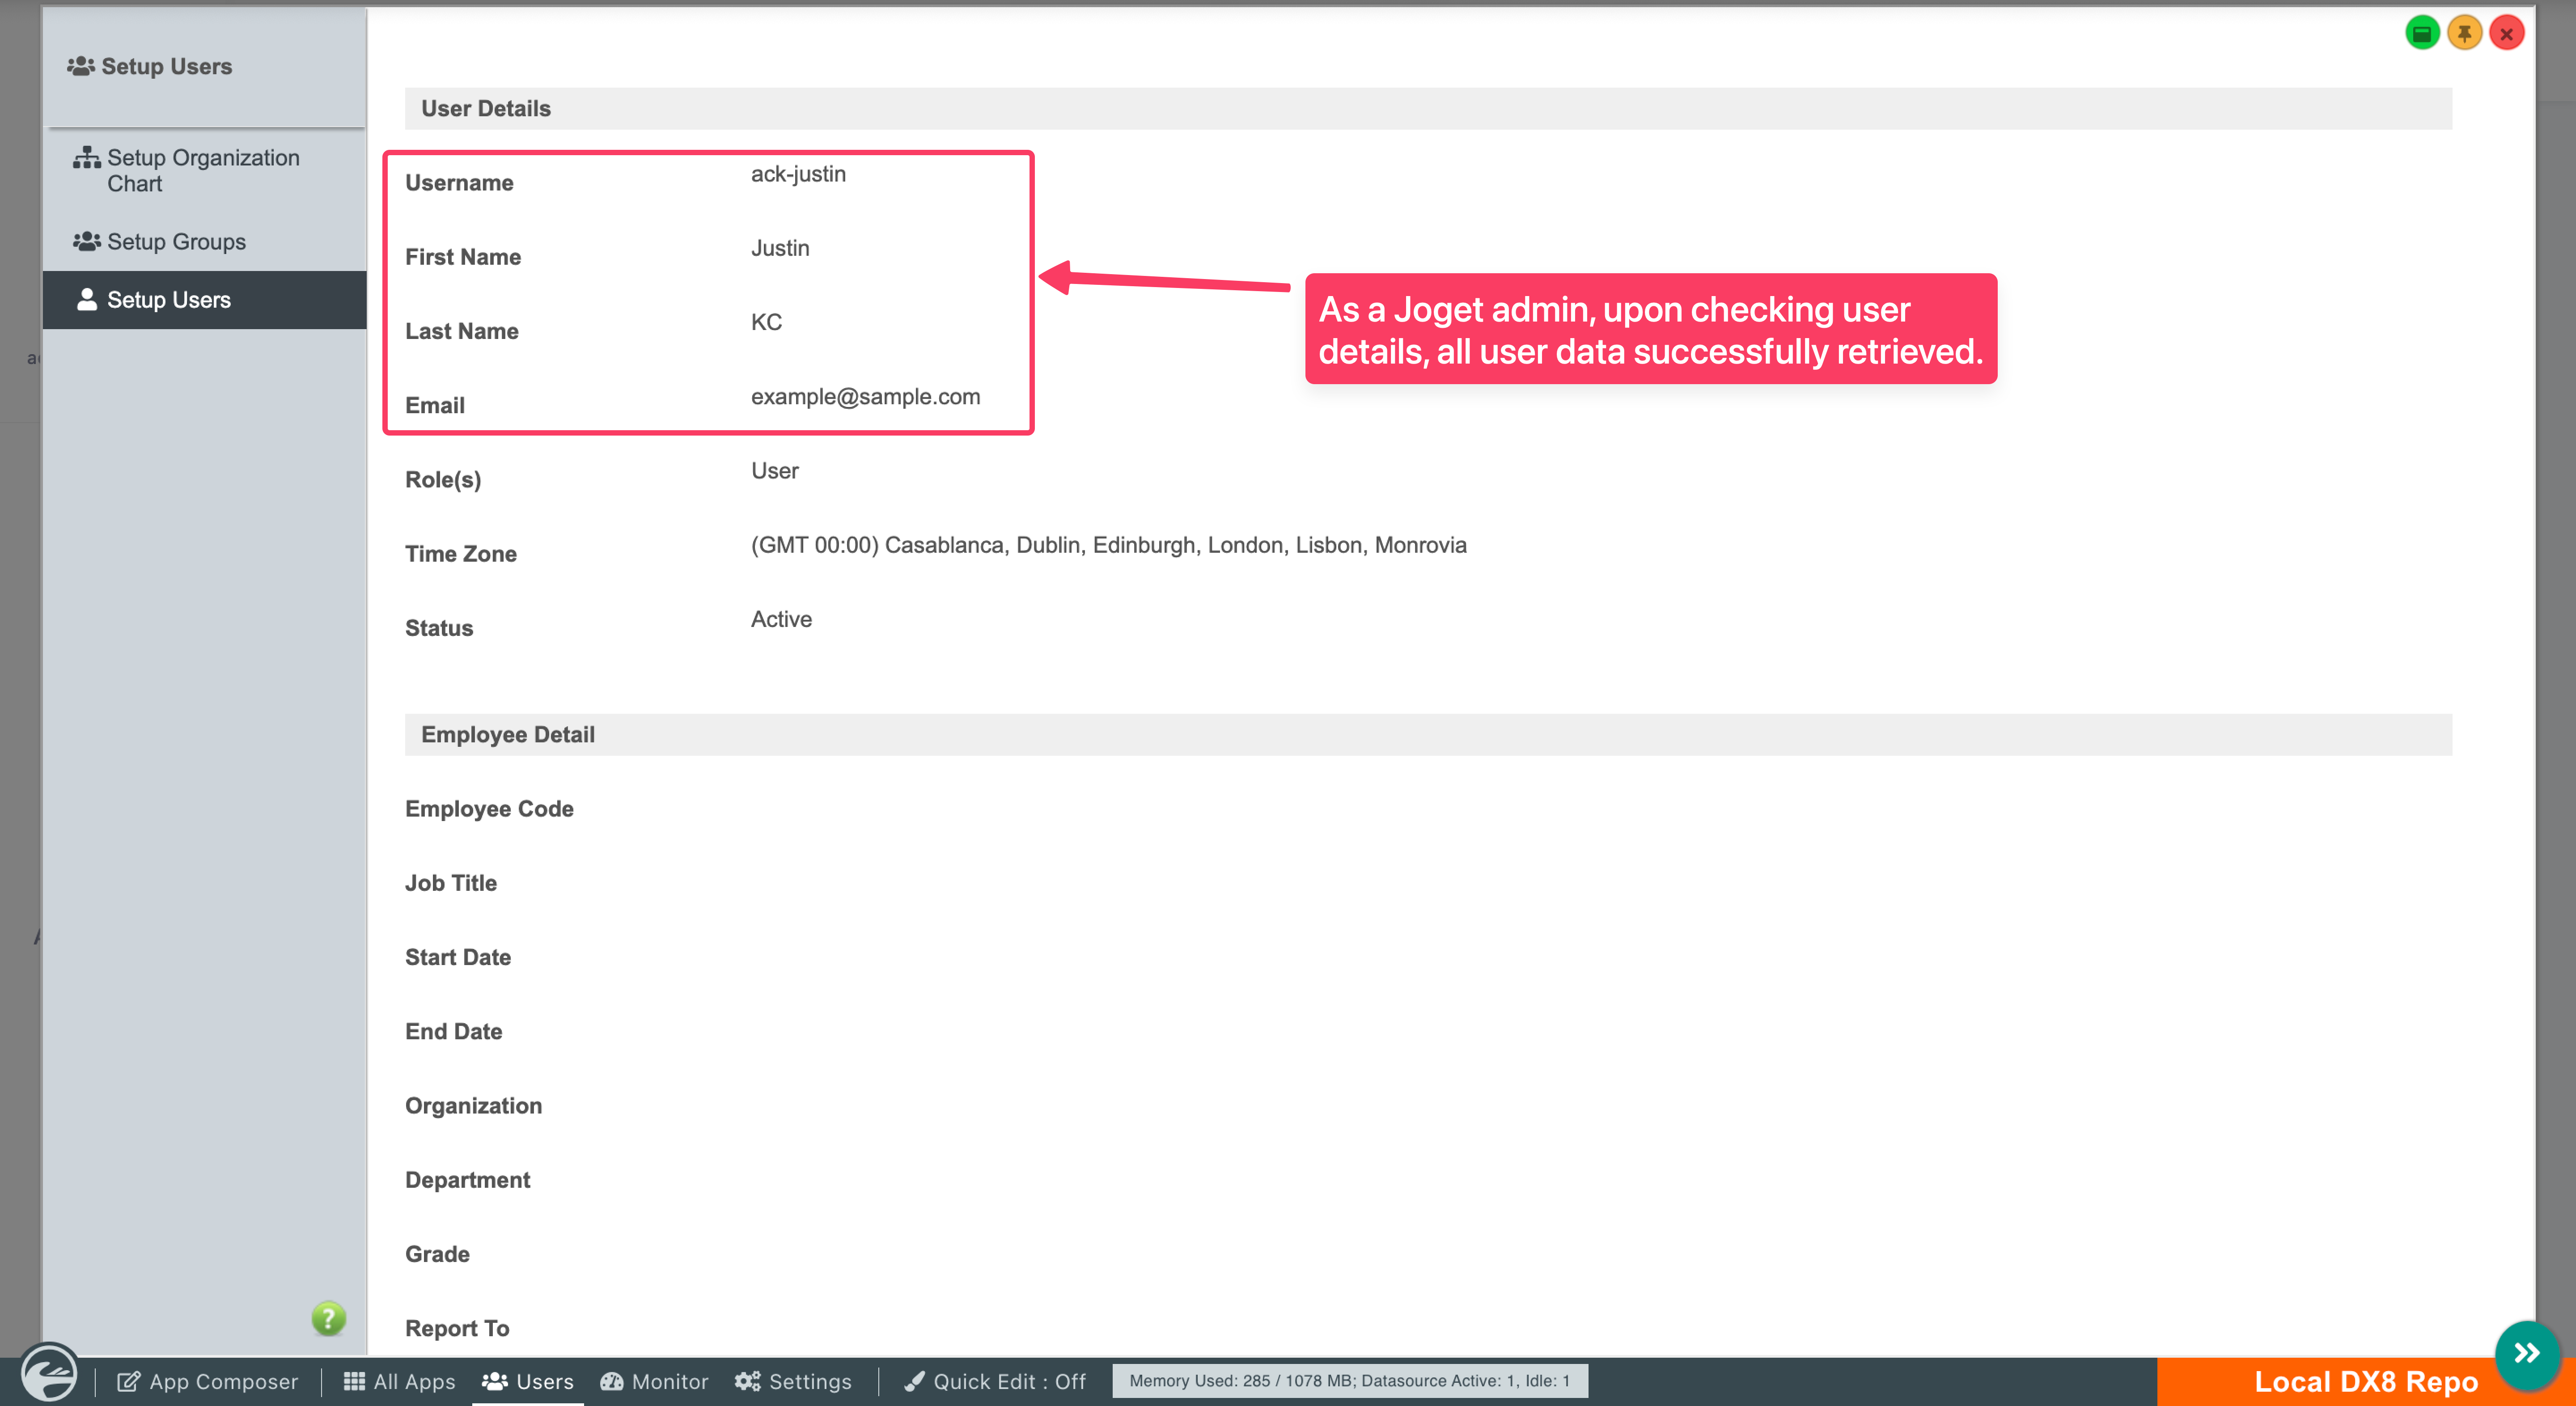Click the green minimize dialog icon

tap(2422, 34)
